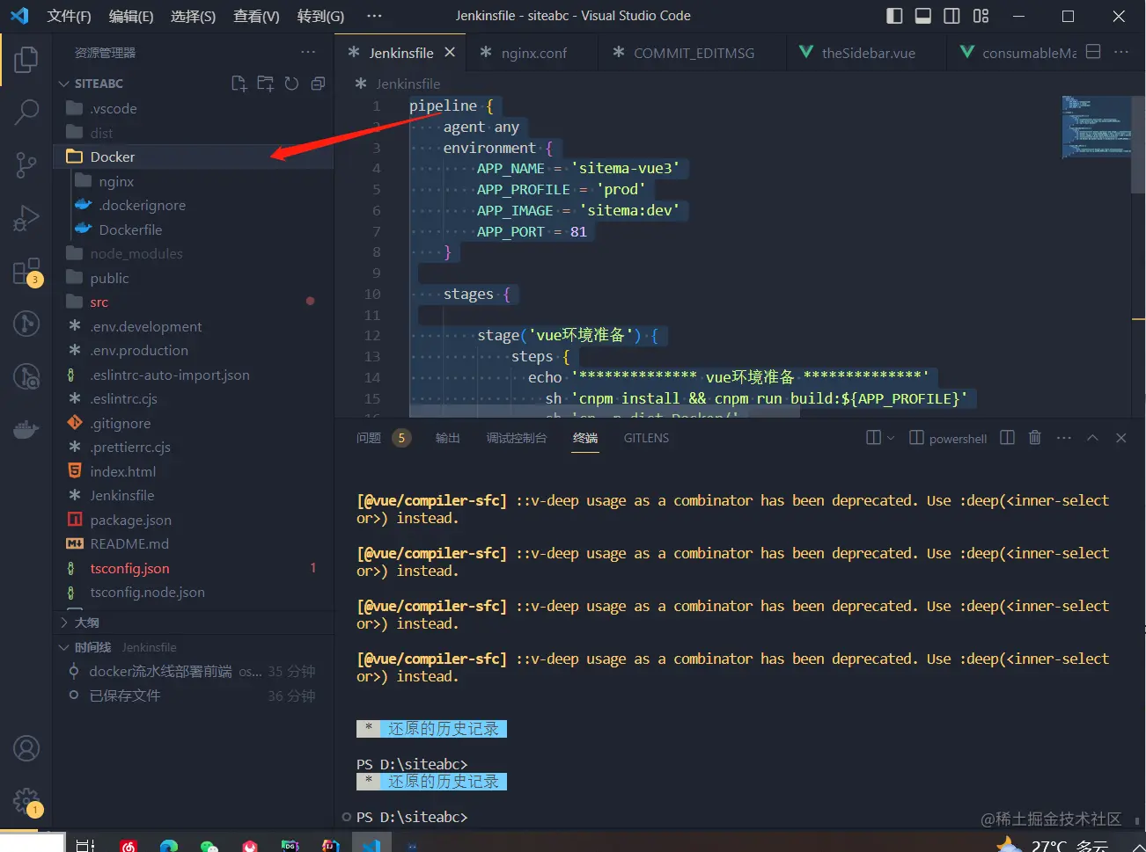Expand the src folder
The height and width of the screenshot is (852, 1146).
click(x=194, y=302)
